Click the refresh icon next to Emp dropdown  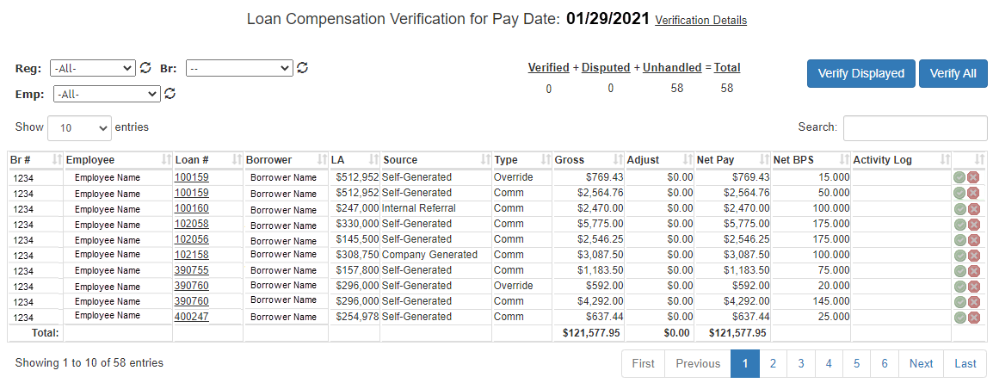(x=170, y=94)
